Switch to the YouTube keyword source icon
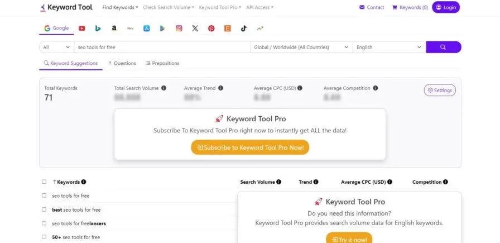The image size is (500, 243). point(81,28)
